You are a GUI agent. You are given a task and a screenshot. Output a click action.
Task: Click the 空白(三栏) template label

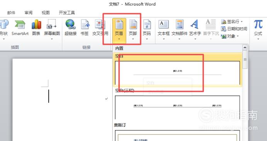(x=125, y=91)
